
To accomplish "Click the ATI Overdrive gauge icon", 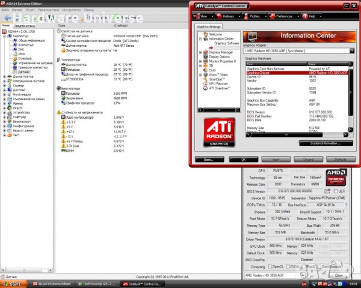I will pos(206,88).
